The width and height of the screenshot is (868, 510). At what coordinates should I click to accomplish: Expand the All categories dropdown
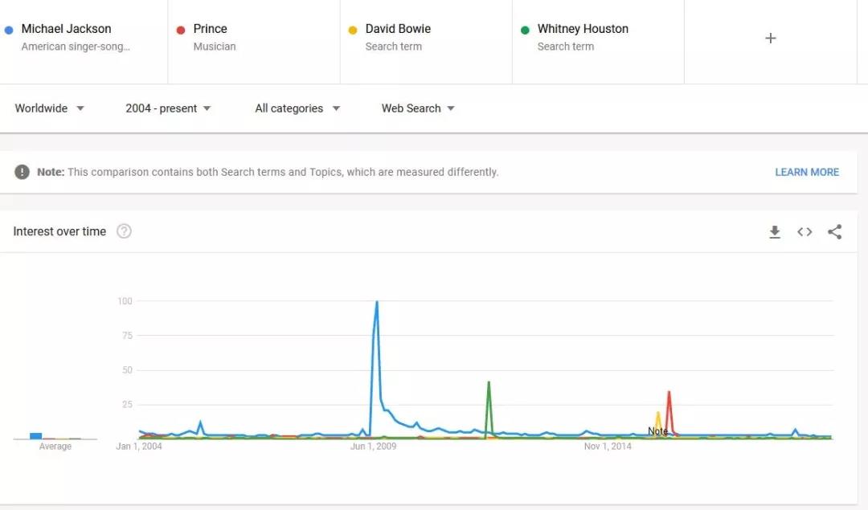(297, 108)
